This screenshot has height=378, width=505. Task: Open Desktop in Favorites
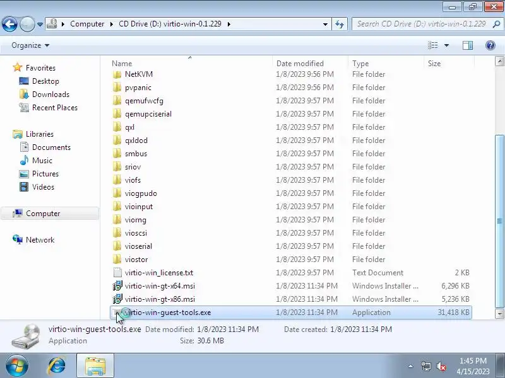(45, 81)
